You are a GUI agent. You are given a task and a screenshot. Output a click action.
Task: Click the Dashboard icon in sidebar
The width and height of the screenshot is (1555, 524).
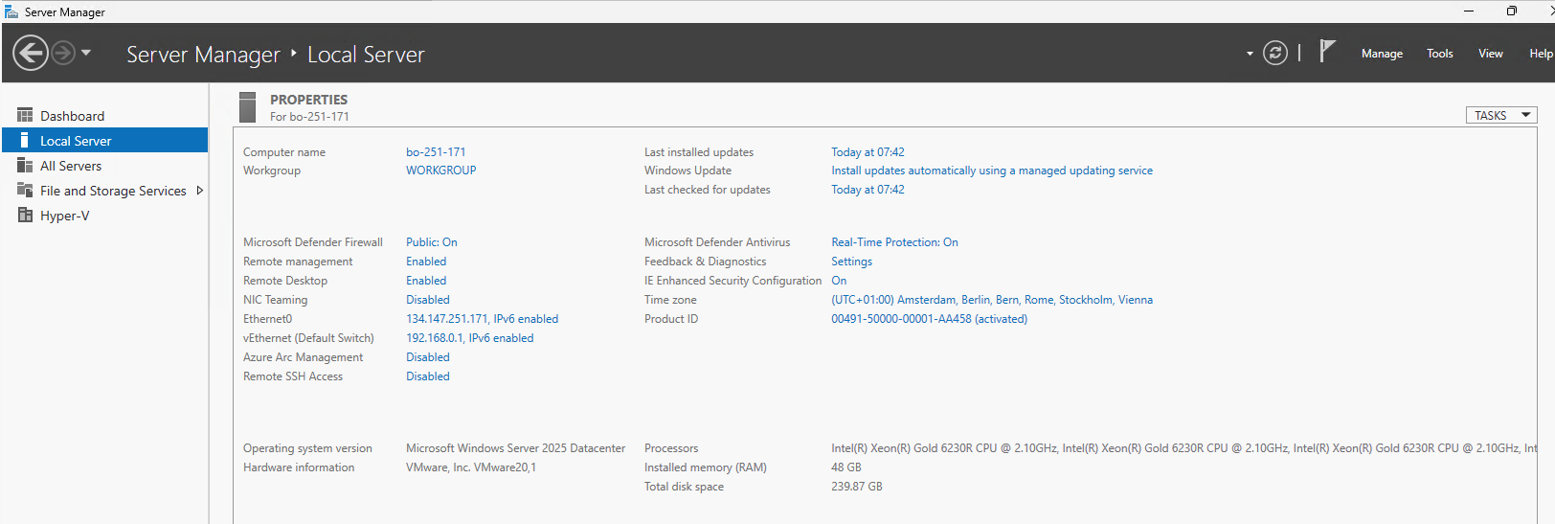coord(25,115)
